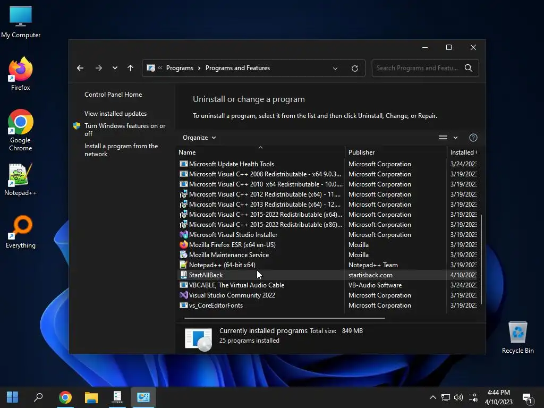The height and width of the screenshot is (408, 544).
Task: Open the More view options arrow
Action: 455,138
